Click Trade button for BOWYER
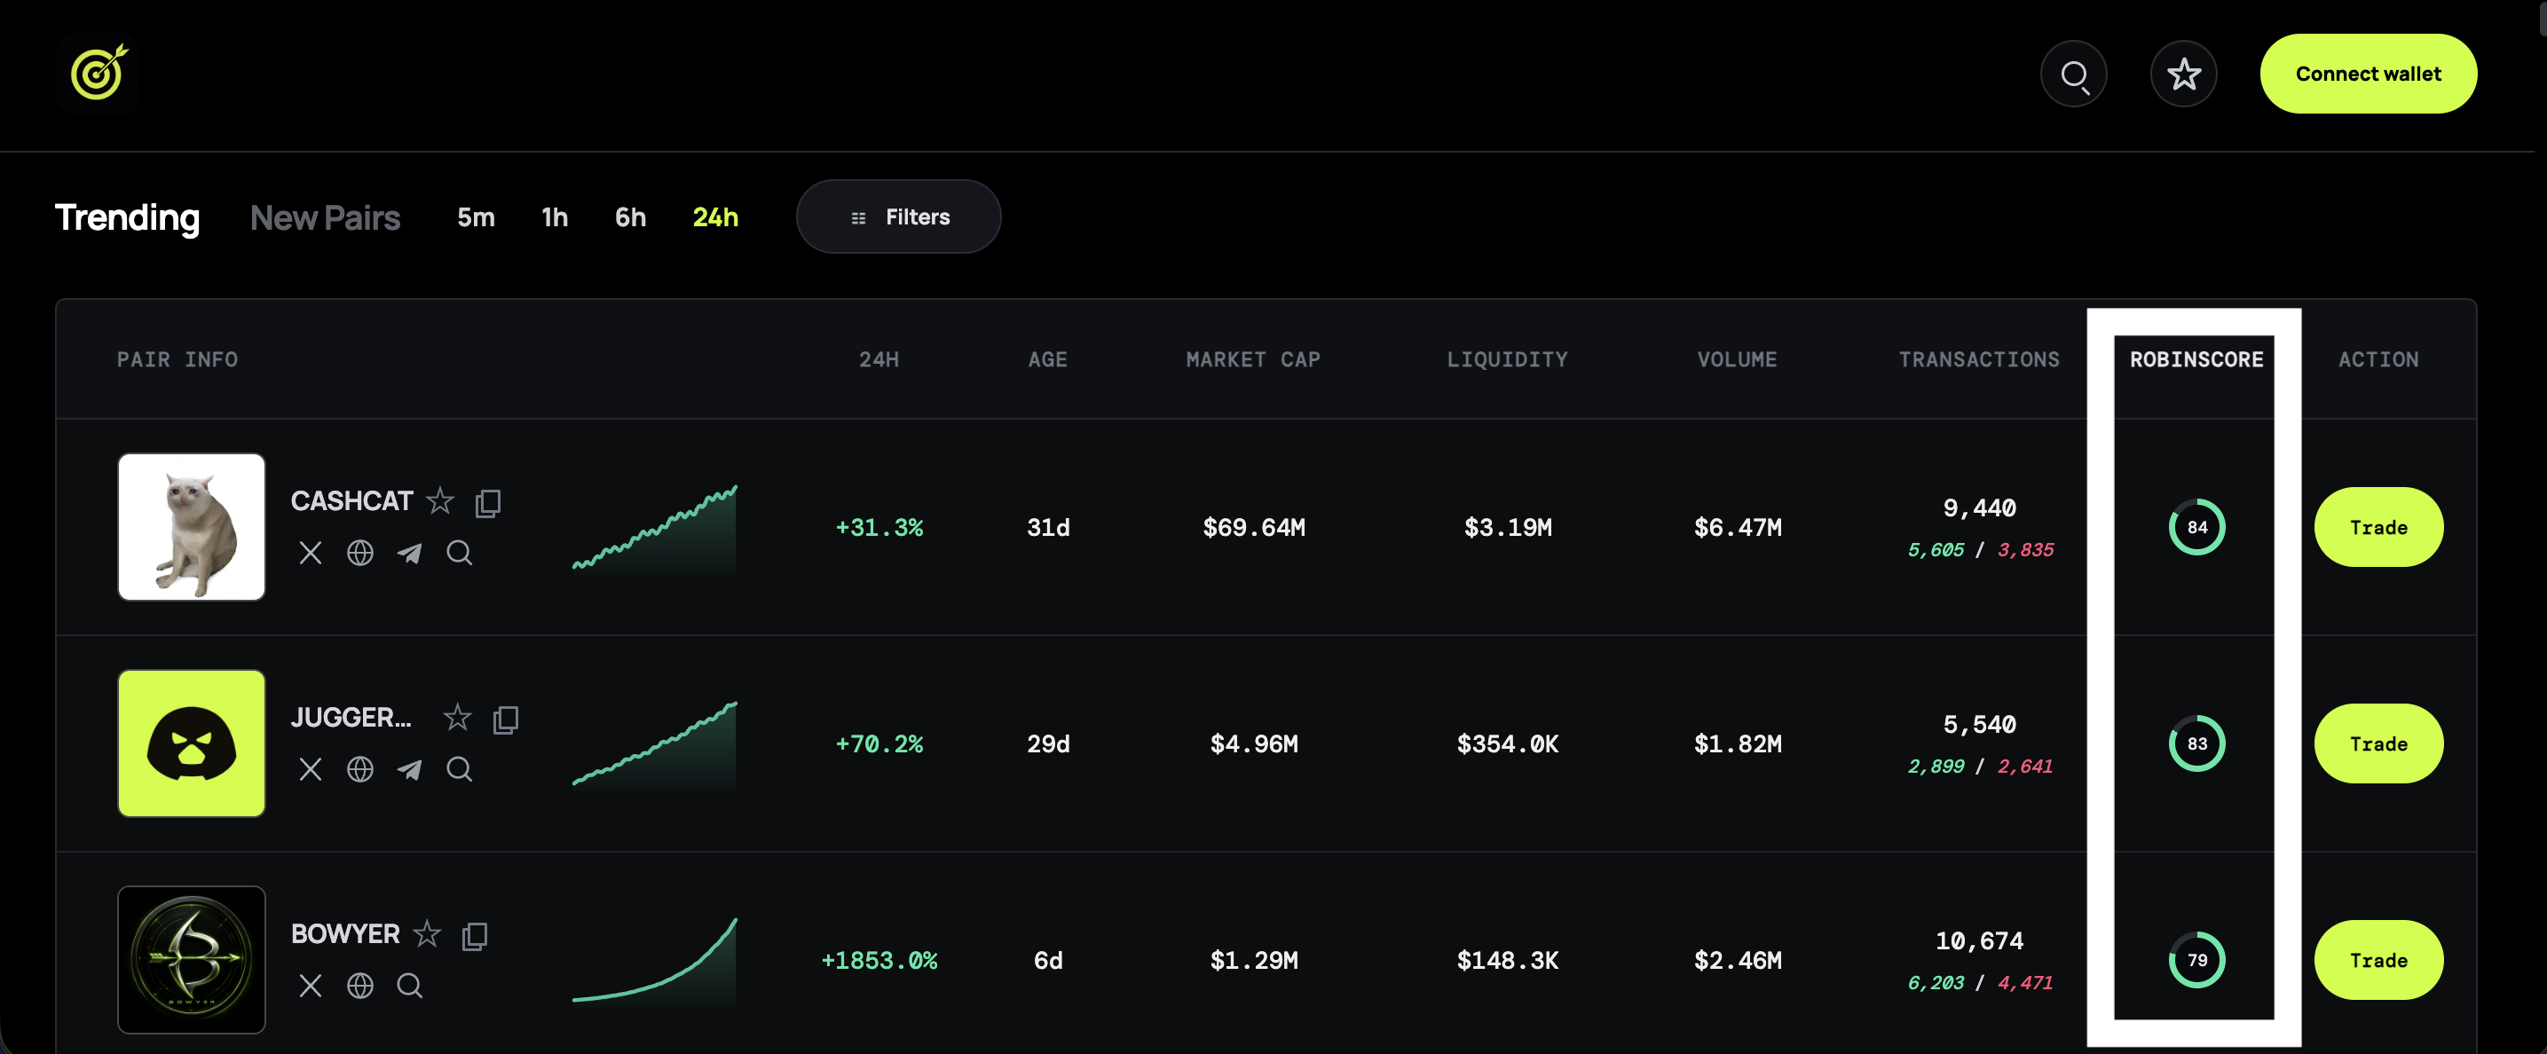The image size is (2547, 1054). pos(2377,960)
